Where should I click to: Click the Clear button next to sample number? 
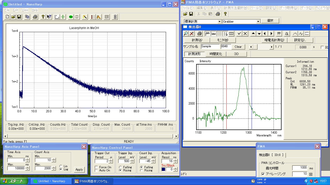point(238,47)
